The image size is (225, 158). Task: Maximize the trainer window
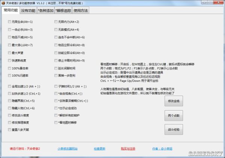[210, 3]
